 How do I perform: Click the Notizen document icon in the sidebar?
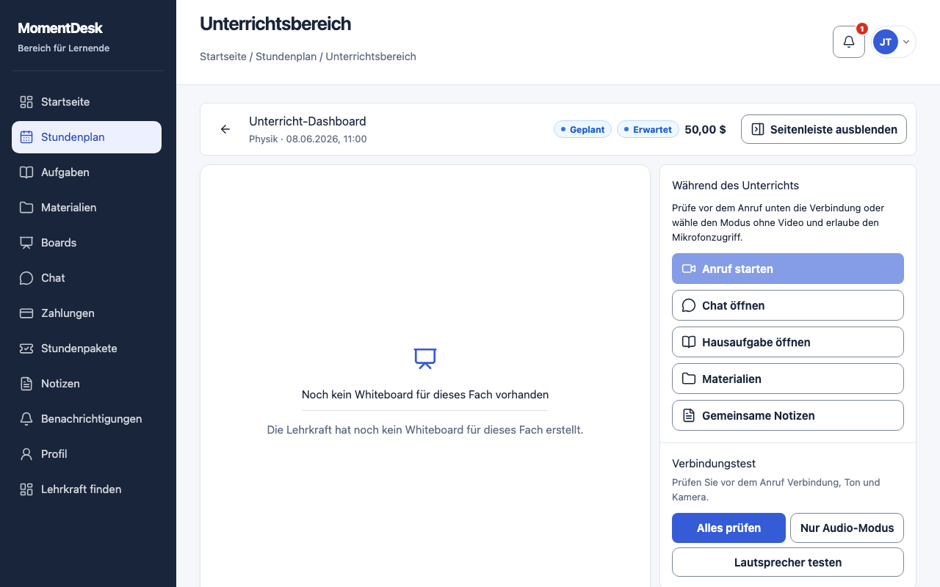(26, 384)
